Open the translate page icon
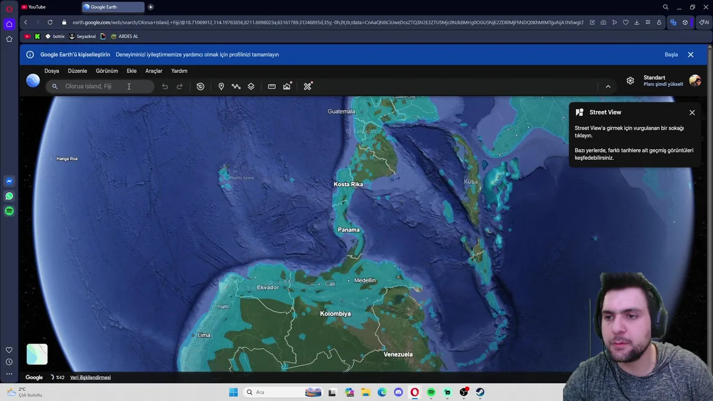 point(673,22)
